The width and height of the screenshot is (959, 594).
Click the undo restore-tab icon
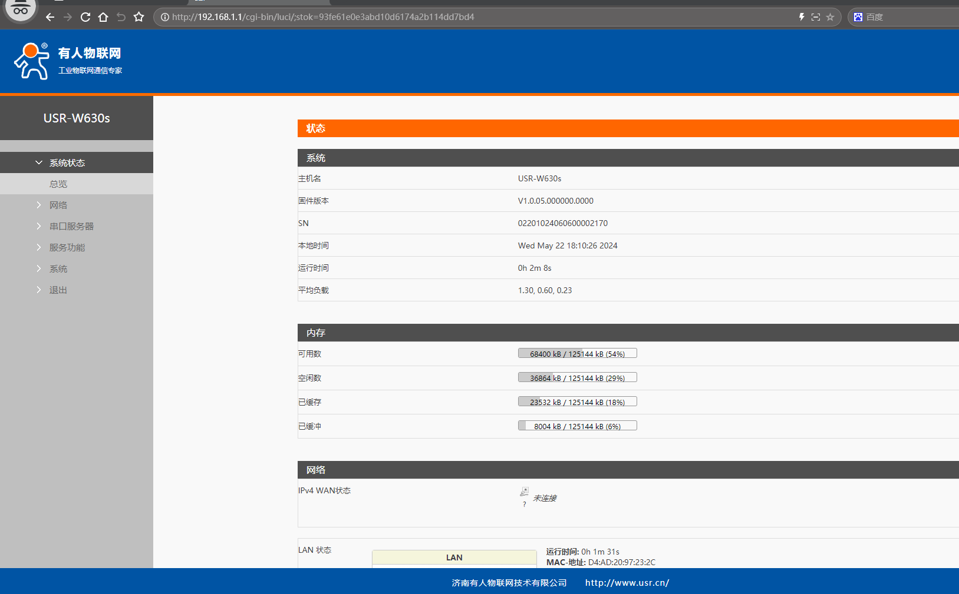121,17
